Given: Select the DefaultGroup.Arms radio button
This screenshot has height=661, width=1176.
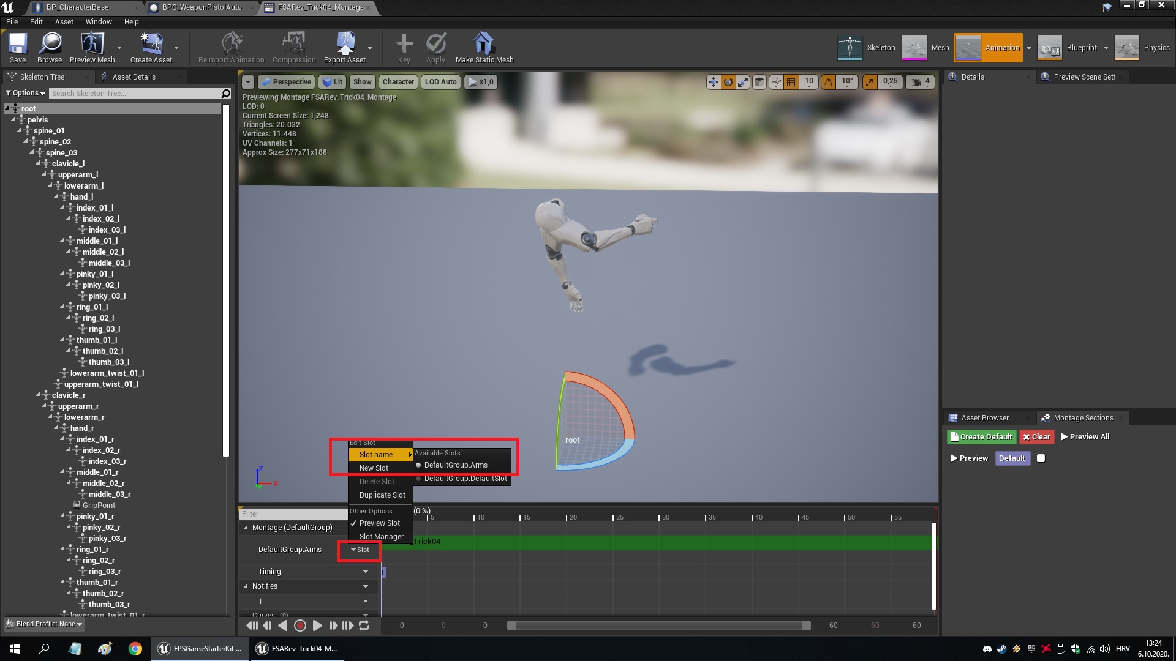Looking at the screenshot, I should 419,465.
